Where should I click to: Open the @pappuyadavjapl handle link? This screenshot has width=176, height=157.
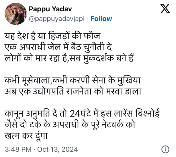(57, 19)
